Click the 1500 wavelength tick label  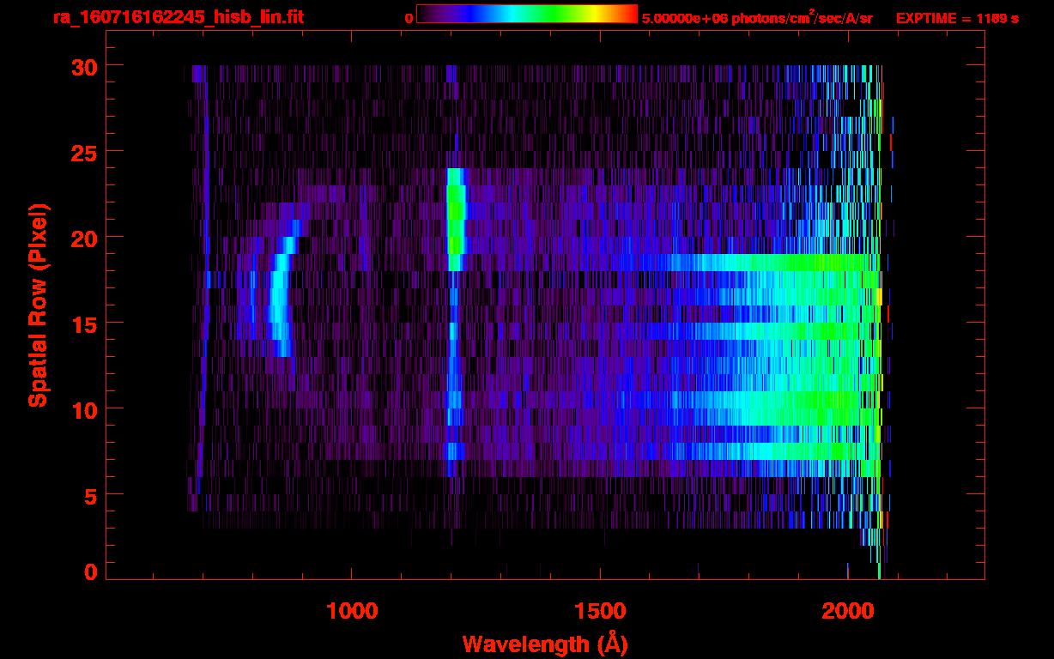click(600, 611)
